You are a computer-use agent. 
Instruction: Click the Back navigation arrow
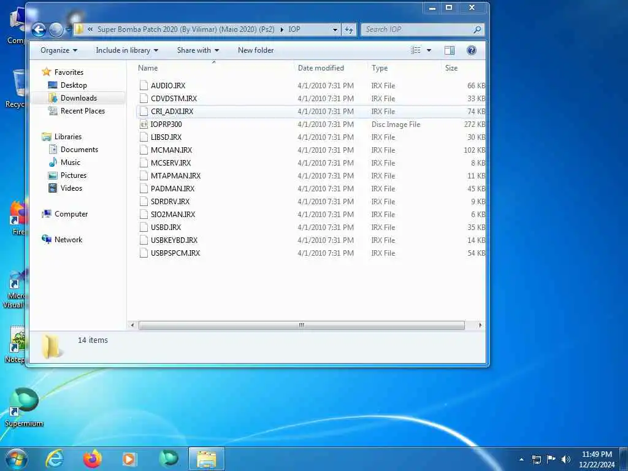pos(39,29)
